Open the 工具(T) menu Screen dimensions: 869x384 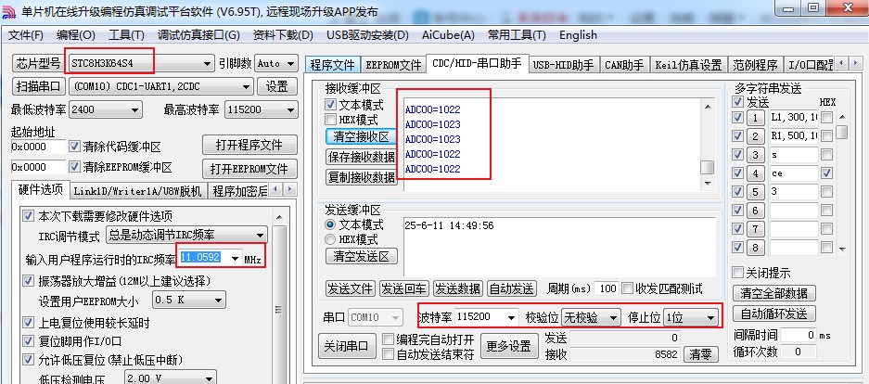(126, 35)
